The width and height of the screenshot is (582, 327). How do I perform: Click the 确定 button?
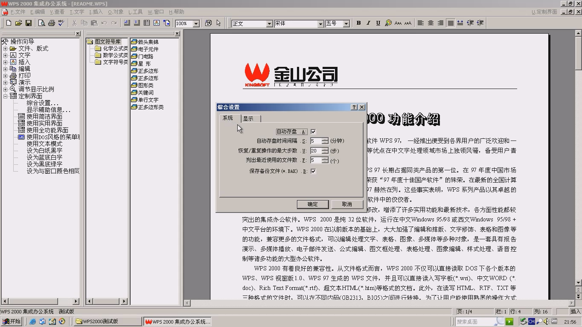pos(313,204)
